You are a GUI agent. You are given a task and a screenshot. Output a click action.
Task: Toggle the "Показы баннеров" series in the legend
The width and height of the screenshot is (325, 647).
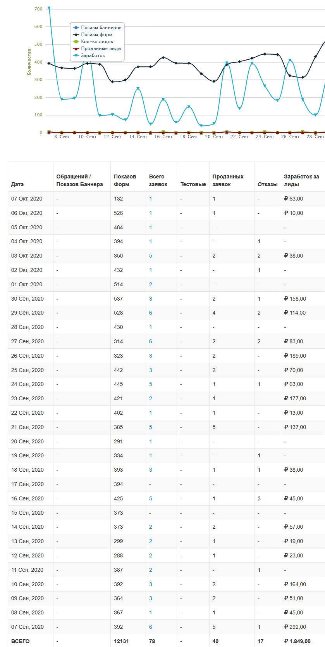(x=101, y=28)
